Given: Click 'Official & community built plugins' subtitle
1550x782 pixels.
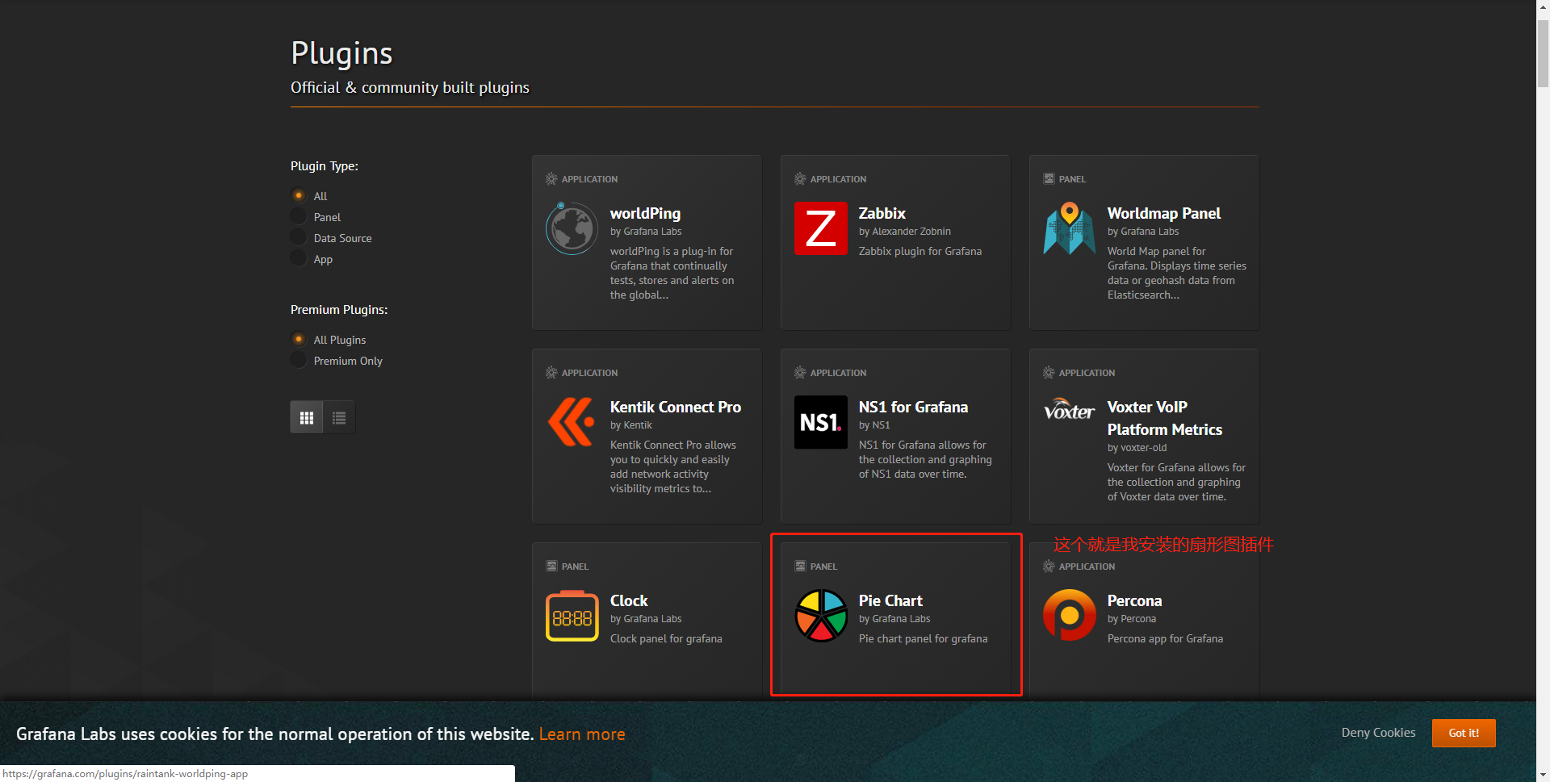Looking at the screenshot, I should (x=410, y=88).
